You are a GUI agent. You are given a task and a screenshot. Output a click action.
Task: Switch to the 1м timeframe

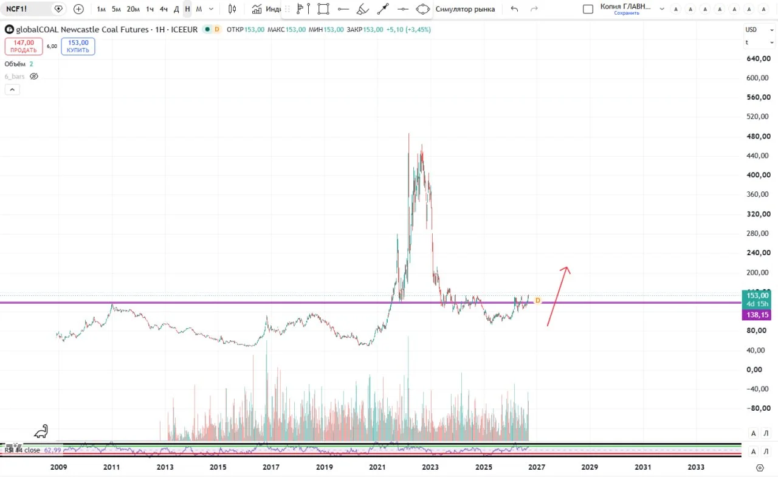click(x=101, y=9)
